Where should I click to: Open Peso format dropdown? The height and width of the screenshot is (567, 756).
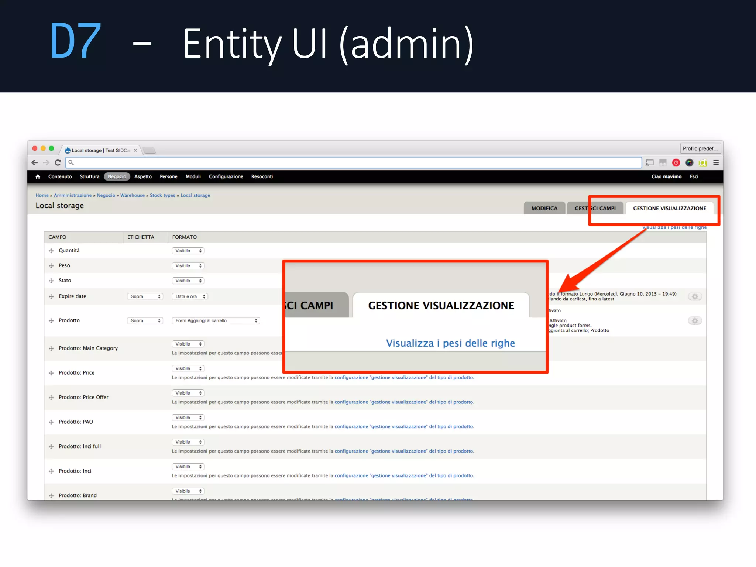click(x=188, y=266)
